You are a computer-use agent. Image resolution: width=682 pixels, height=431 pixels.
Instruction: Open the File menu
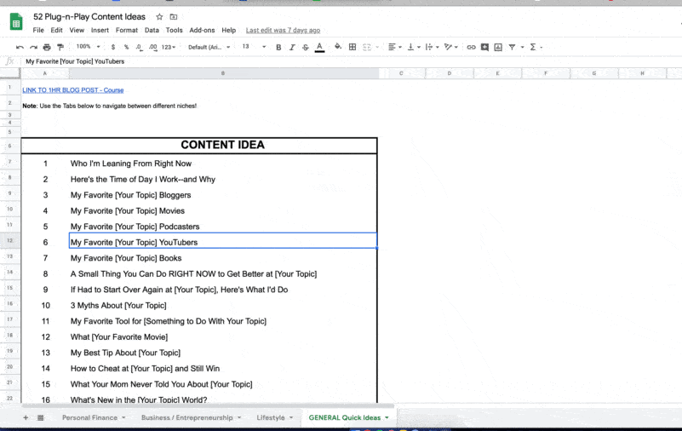coord(38,30)
